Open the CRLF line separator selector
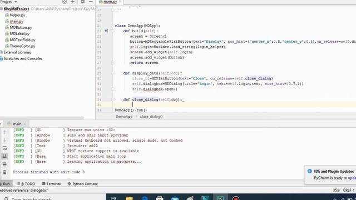356x200 pixels. click(x=349, y=190)
